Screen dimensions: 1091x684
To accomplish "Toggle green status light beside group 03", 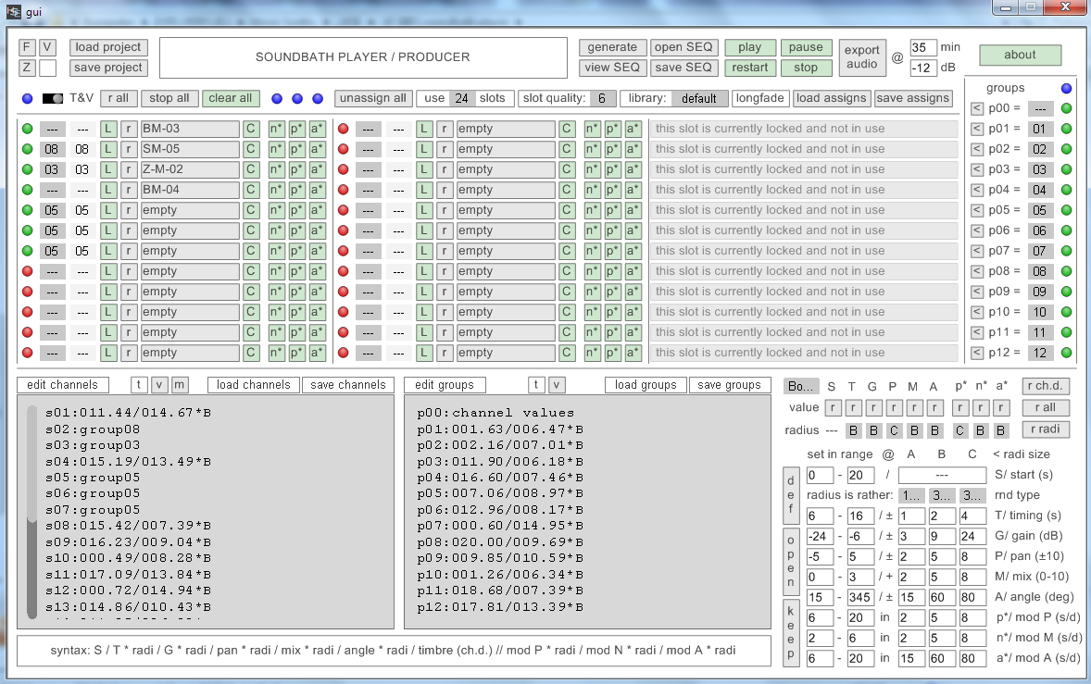I will (x=1066, y=169).
